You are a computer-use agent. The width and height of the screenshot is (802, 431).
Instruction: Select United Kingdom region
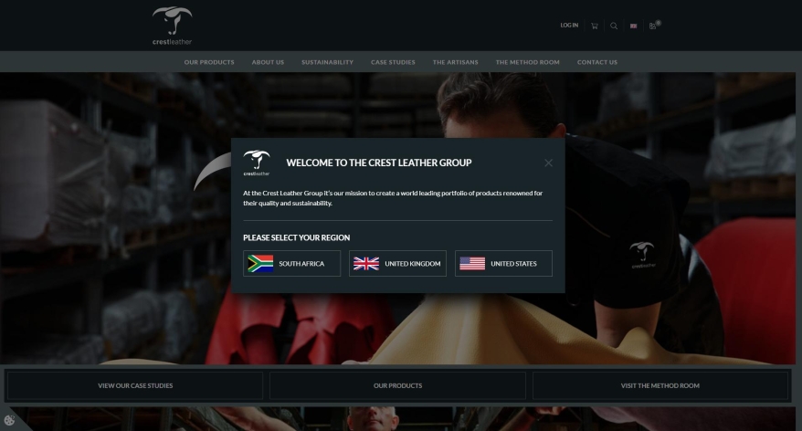click(397, 263)
